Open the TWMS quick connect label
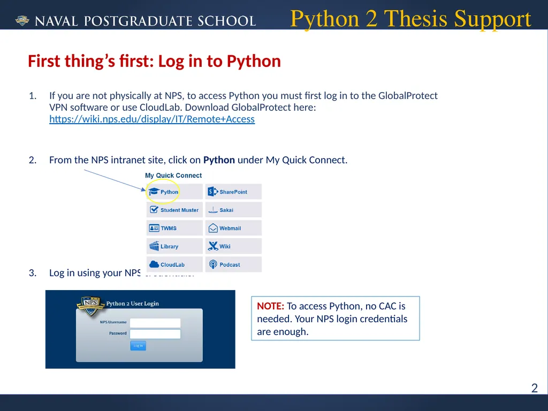548x411 pixels. click(169, 228)
